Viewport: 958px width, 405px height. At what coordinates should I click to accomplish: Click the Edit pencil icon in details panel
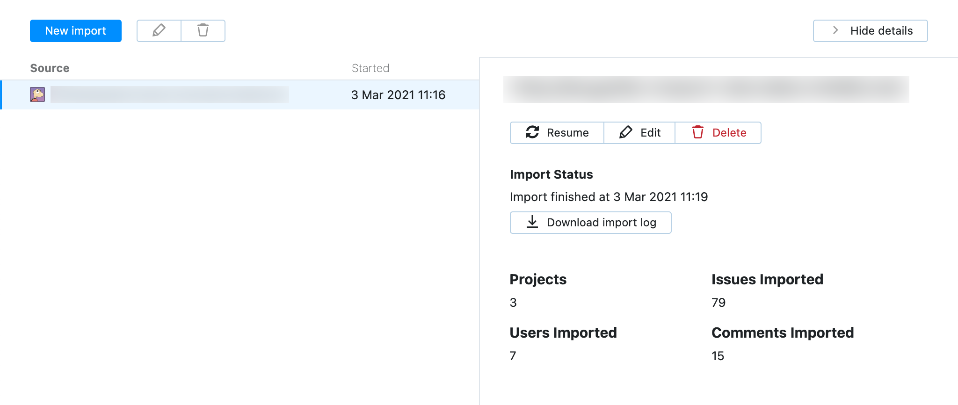tap(626, 133)
